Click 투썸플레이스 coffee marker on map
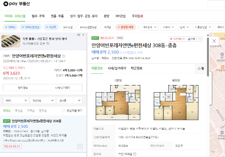 click(222, 67)
